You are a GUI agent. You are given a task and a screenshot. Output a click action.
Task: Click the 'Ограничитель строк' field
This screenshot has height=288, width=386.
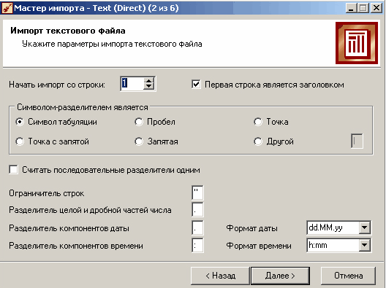pyautogui.click(x=197, y=192)
